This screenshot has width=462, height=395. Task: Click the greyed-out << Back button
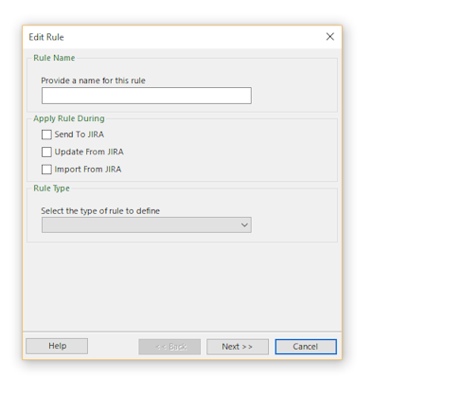(x=169, y=347)
